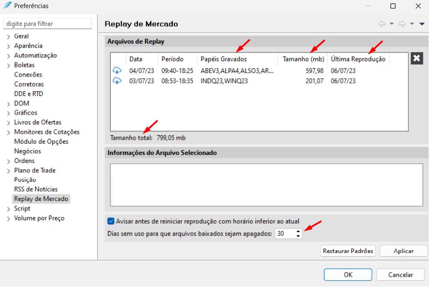Click the download cloud icon for 04/07/23
429x287 pixels.
click(x=117, y=71)
